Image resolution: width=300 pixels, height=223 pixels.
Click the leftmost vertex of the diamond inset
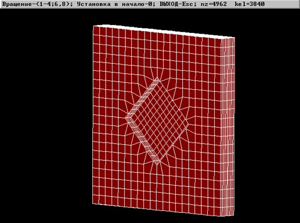click(x=126, y=118)
